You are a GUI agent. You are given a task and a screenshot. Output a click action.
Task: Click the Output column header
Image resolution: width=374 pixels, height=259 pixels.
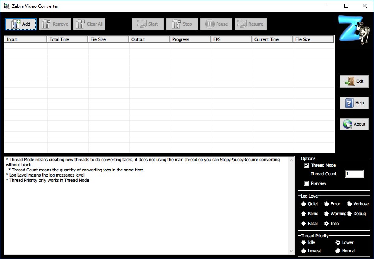click(x=150, y=39)
